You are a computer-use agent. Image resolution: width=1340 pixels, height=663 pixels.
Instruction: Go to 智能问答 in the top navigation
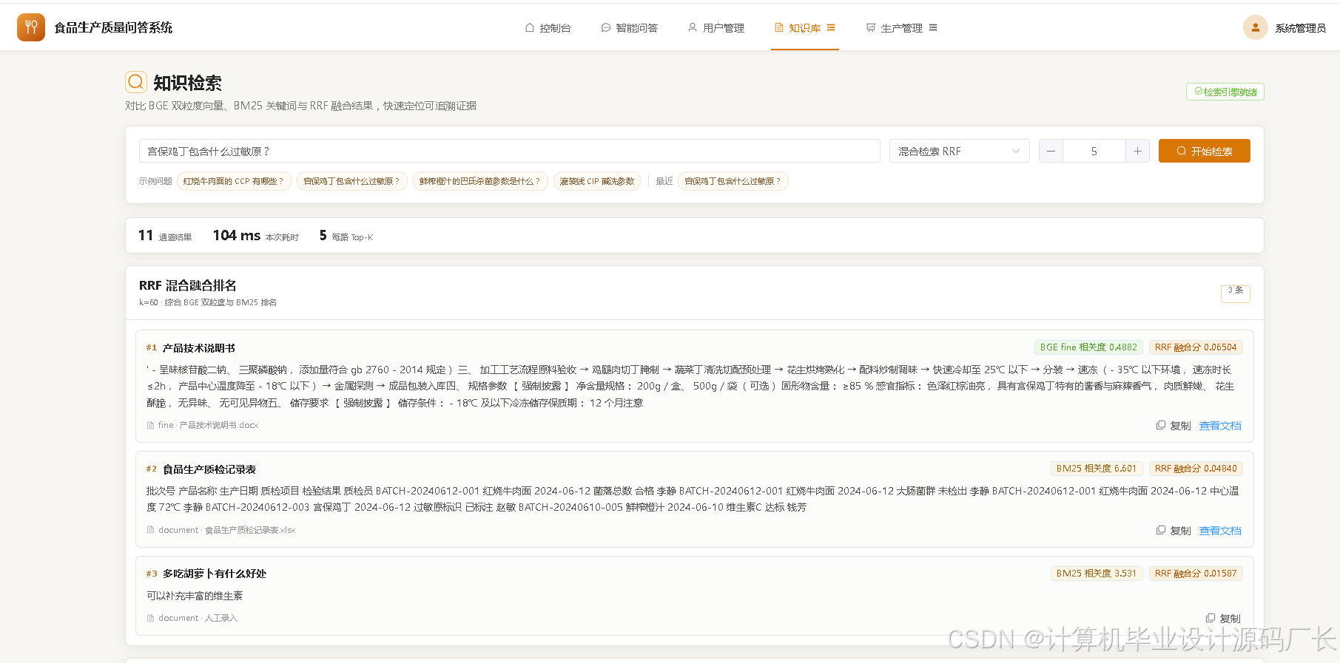click(x=630, y=28)
